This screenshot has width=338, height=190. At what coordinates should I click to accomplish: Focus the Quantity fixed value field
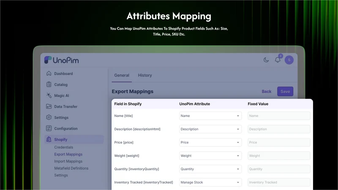click(x=279, y=169)
